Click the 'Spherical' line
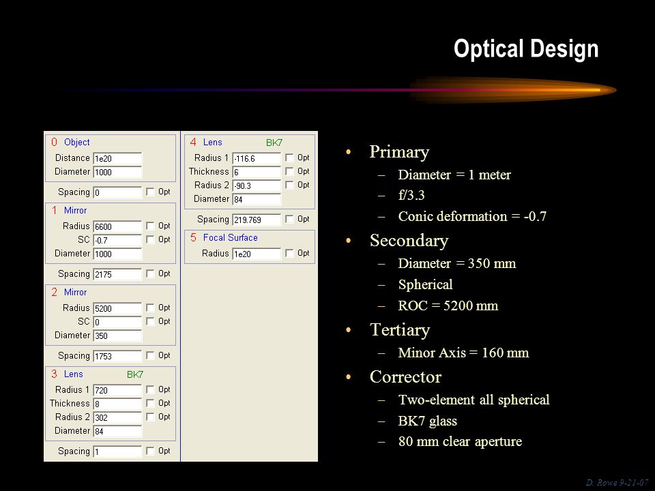The image size is (655, 491). [425, 285]
